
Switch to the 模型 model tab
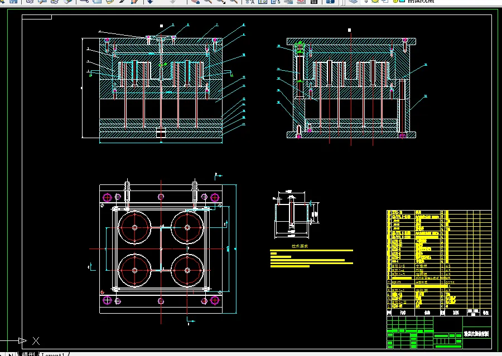(28, 354)
